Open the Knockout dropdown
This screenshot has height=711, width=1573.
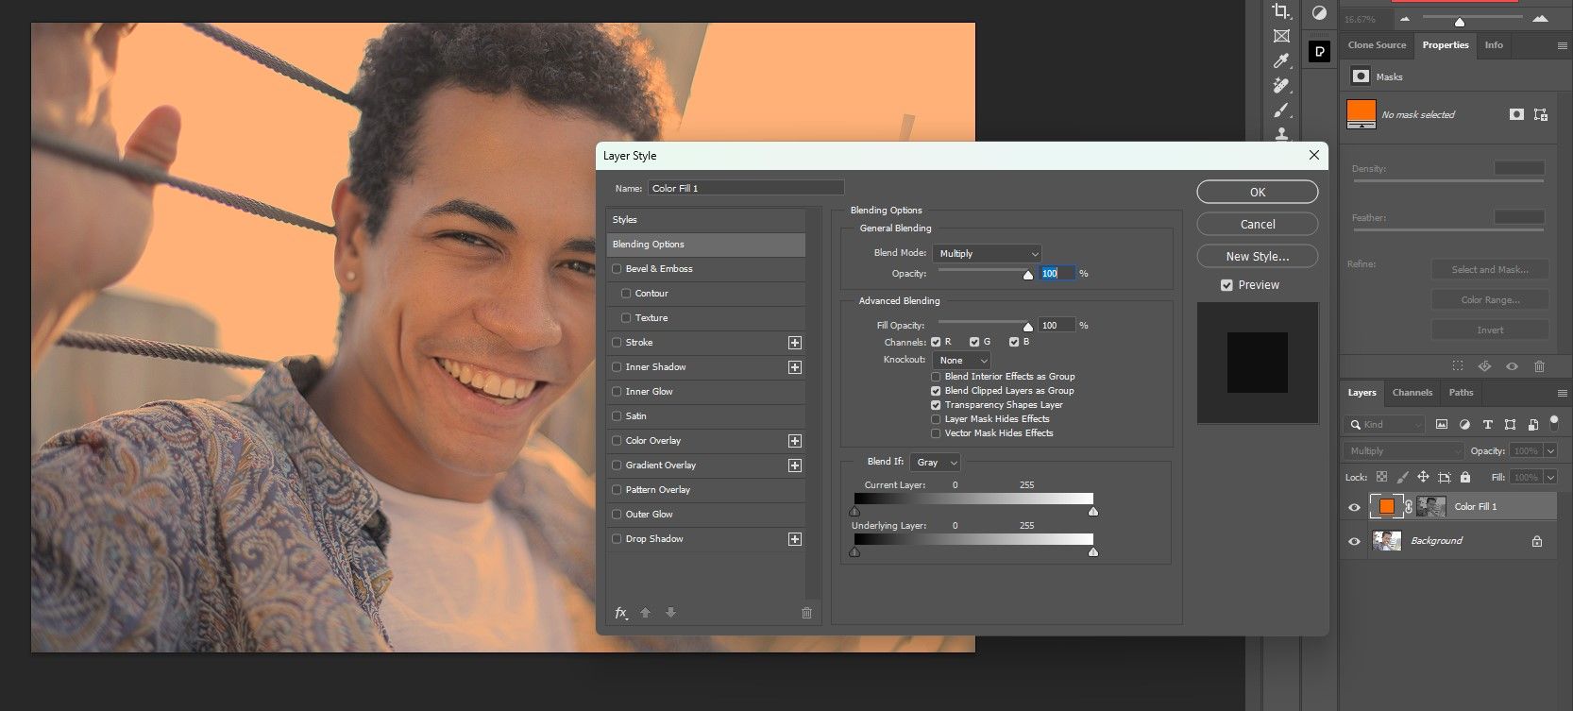[961, 360]
